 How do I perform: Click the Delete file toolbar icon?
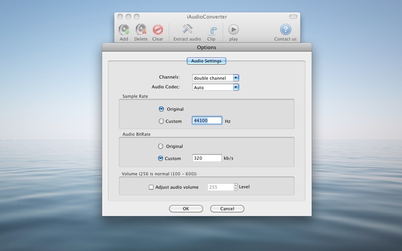[x=141, y=30]
